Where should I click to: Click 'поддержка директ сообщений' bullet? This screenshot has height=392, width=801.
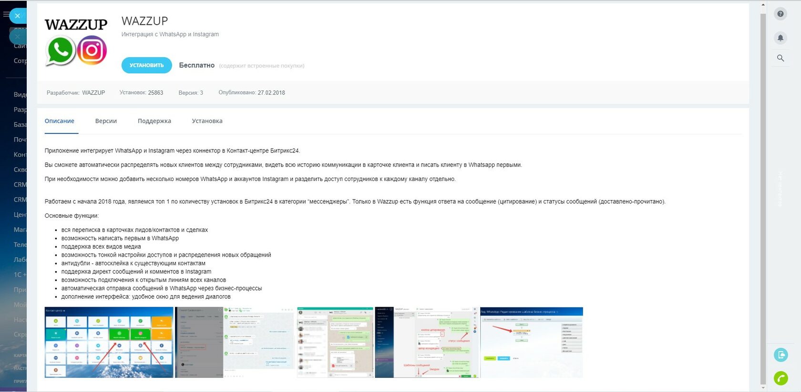coord(136,271)
